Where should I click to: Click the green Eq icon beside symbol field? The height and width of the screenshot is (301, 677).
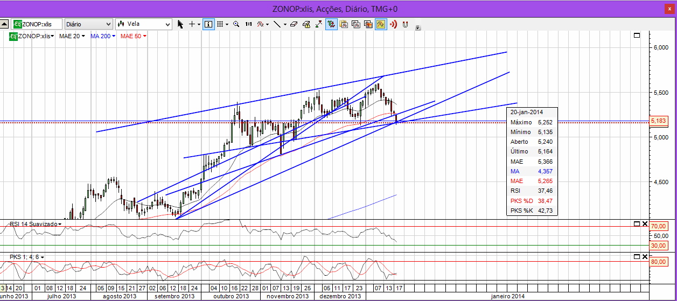tap(17, 24)
